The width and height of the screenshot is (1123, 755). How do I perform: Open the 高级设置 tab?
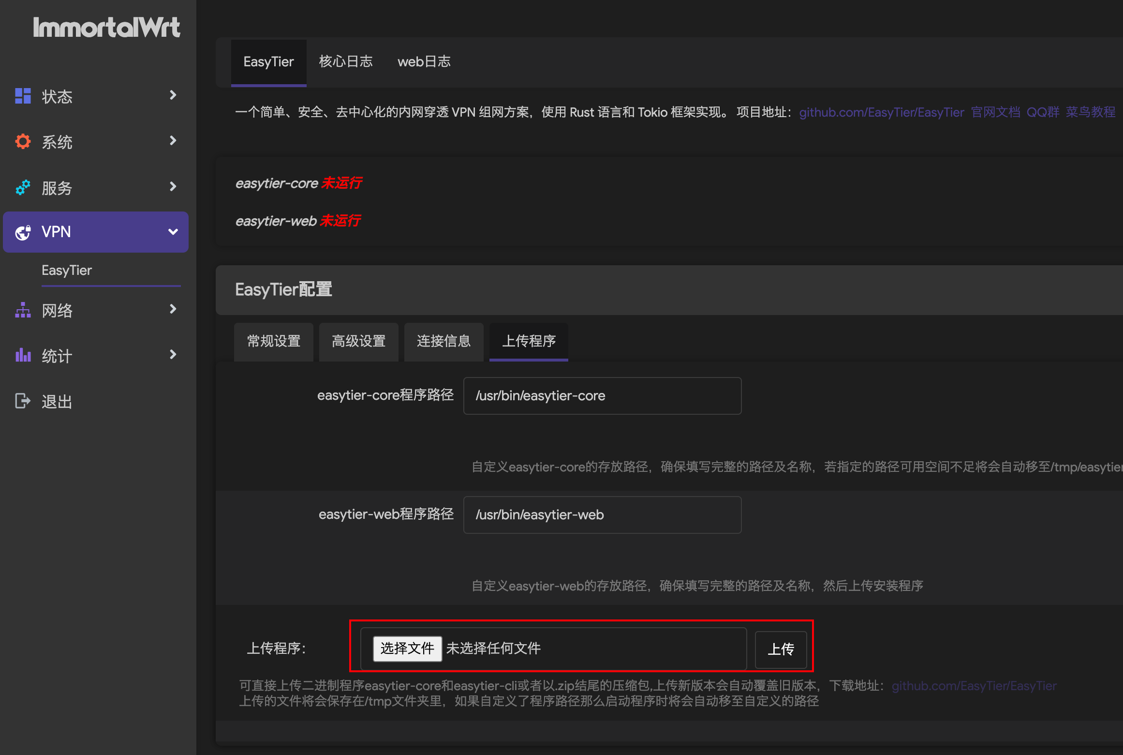coord(359,341)
